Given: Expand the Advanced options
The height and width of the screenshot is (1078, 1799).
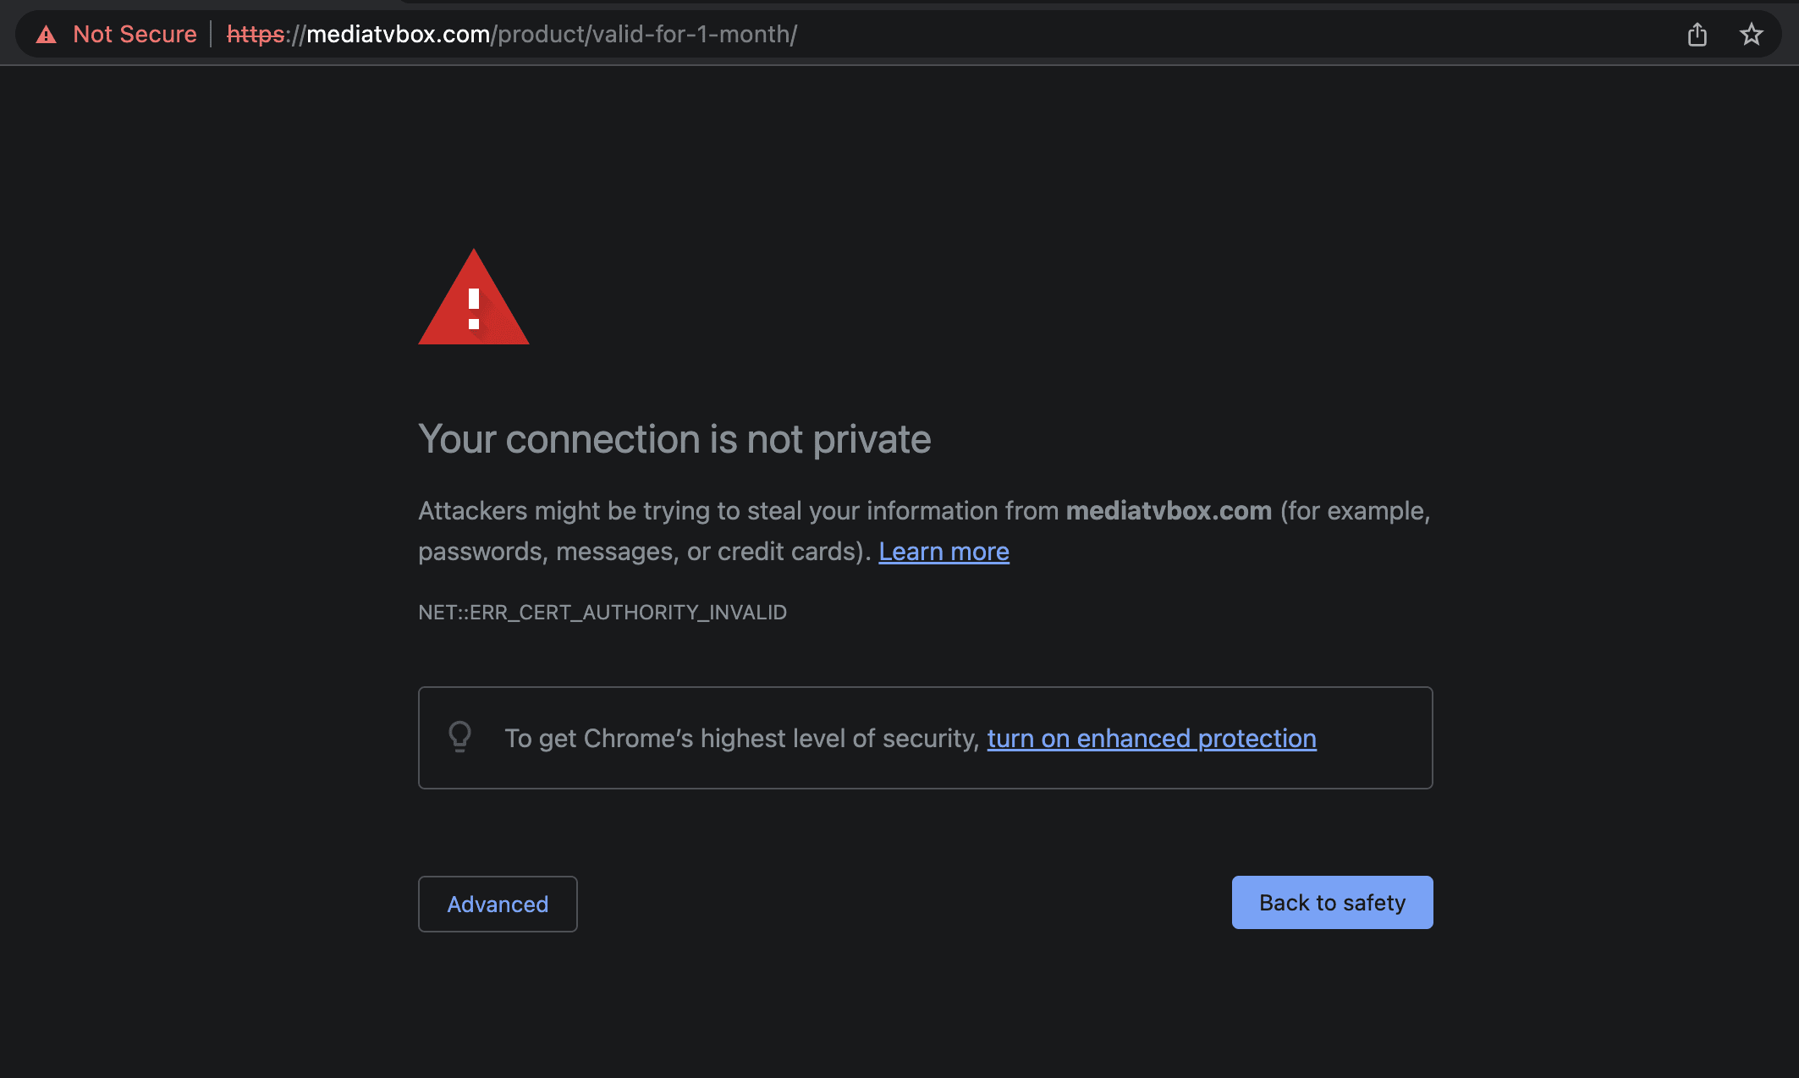Looking at the screenshot, I should [x=498, y=904].
